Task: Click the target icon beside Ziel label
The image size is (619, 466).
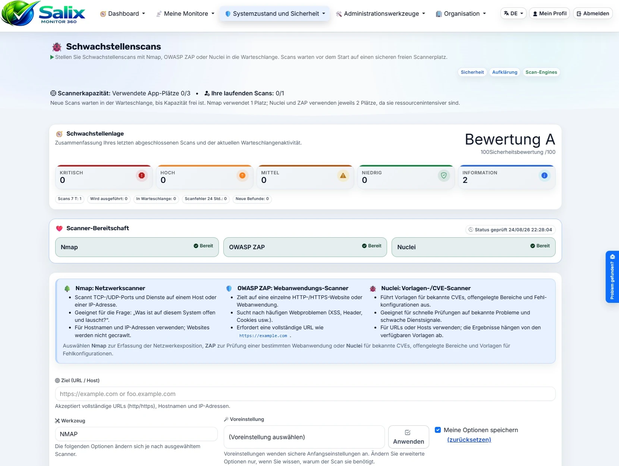Action: pos(57,381)
